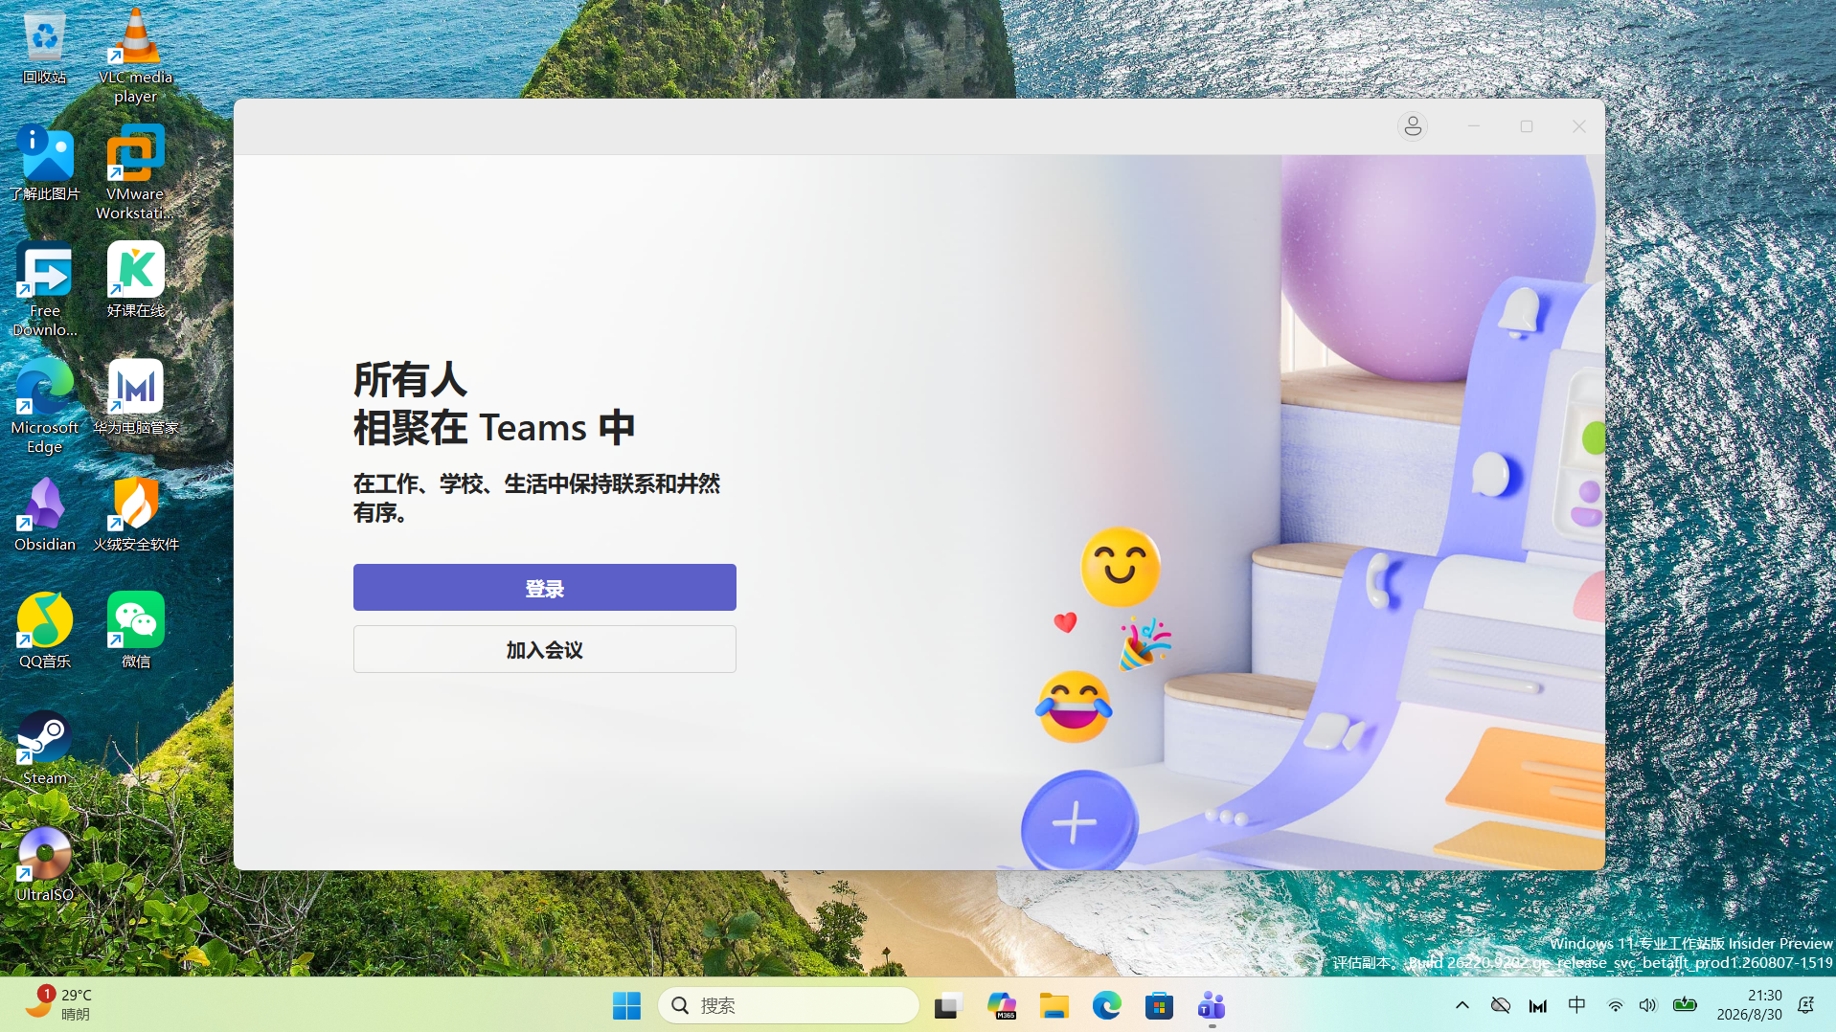Viewport: 1836px width, 1032px height.
Task: Select the QQ音乐 desktop shortcut
Action: click(45, 631)
